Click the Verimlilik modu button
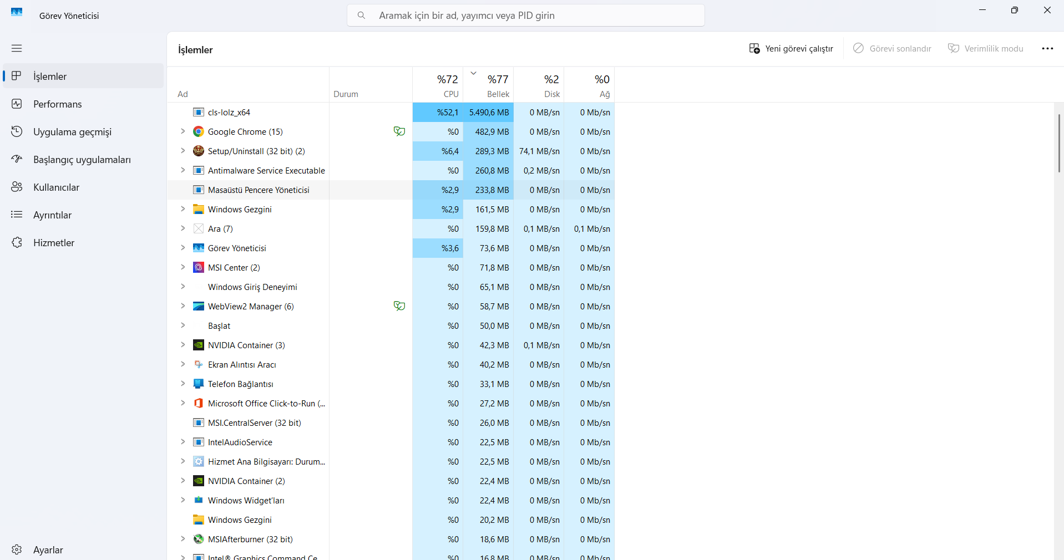 [x=986, y=49]
